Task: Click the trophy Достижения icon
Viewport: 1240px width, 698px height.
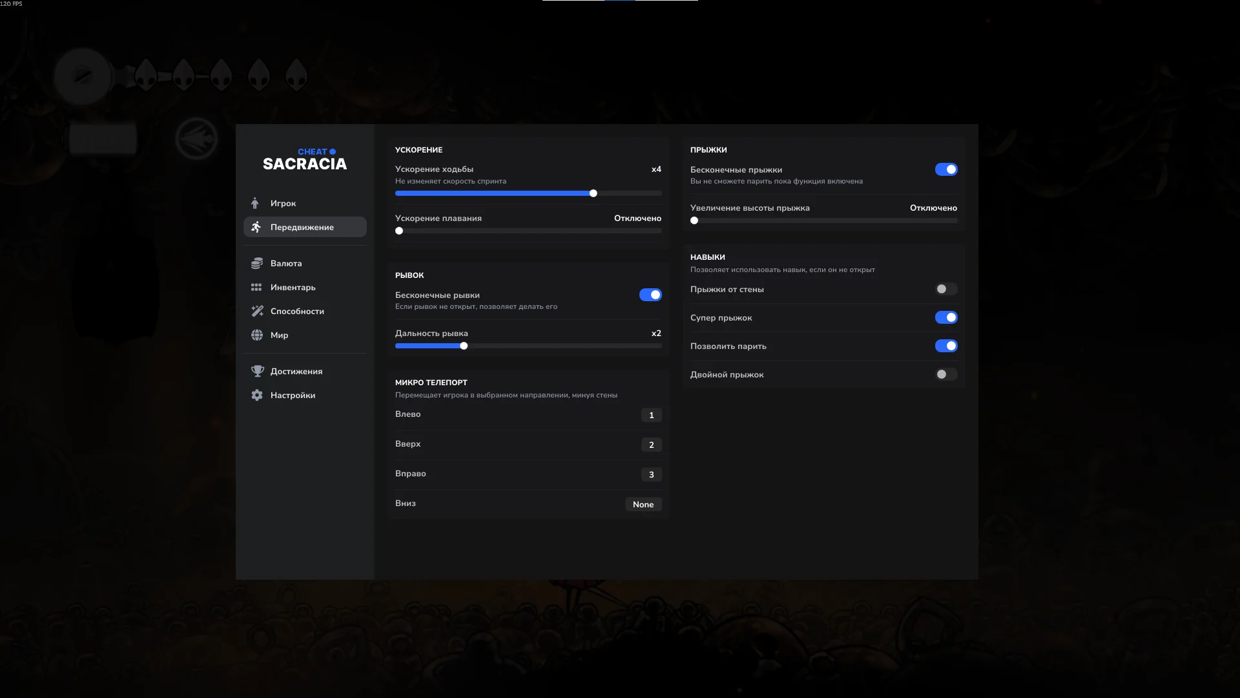Action: pyautogui.click(x=257, y=371)
